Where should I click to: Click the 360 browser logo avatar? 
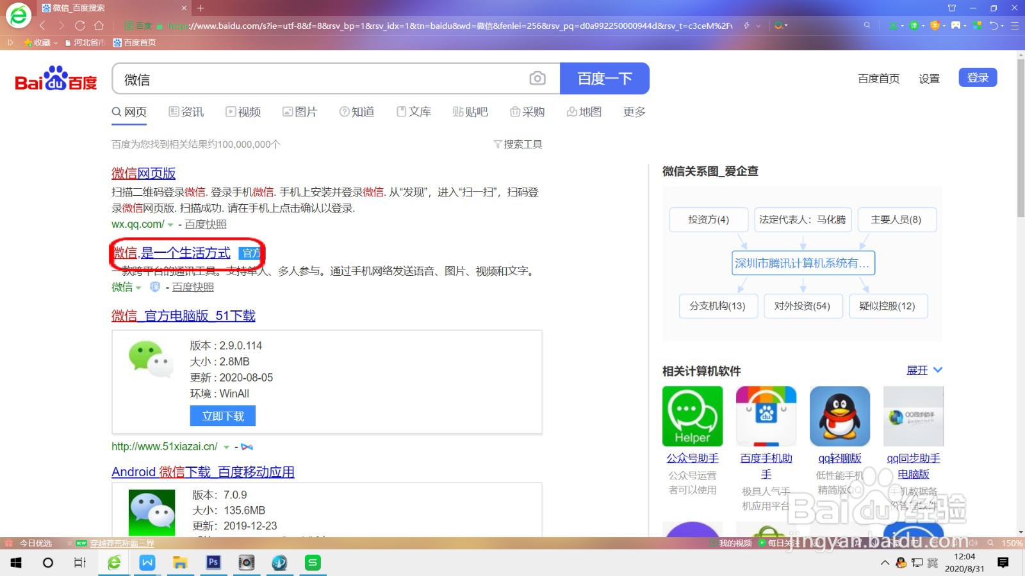[x=18, y=15]
